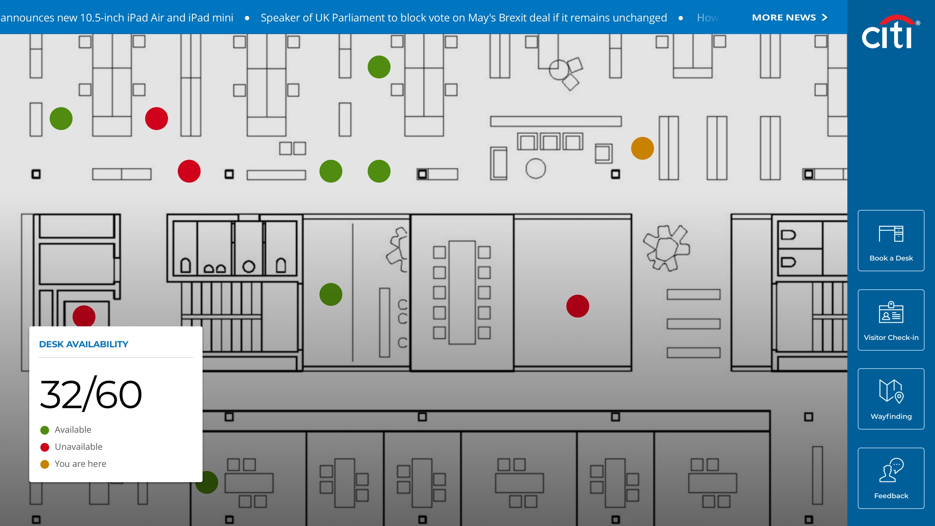
Task: Open the iPad Air and iPad mini headline
Action: click(117, 18)
